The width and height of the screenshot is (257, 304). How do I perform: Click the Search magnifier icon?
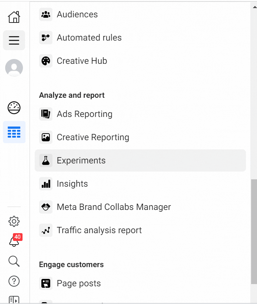click(x=14, y=261)
